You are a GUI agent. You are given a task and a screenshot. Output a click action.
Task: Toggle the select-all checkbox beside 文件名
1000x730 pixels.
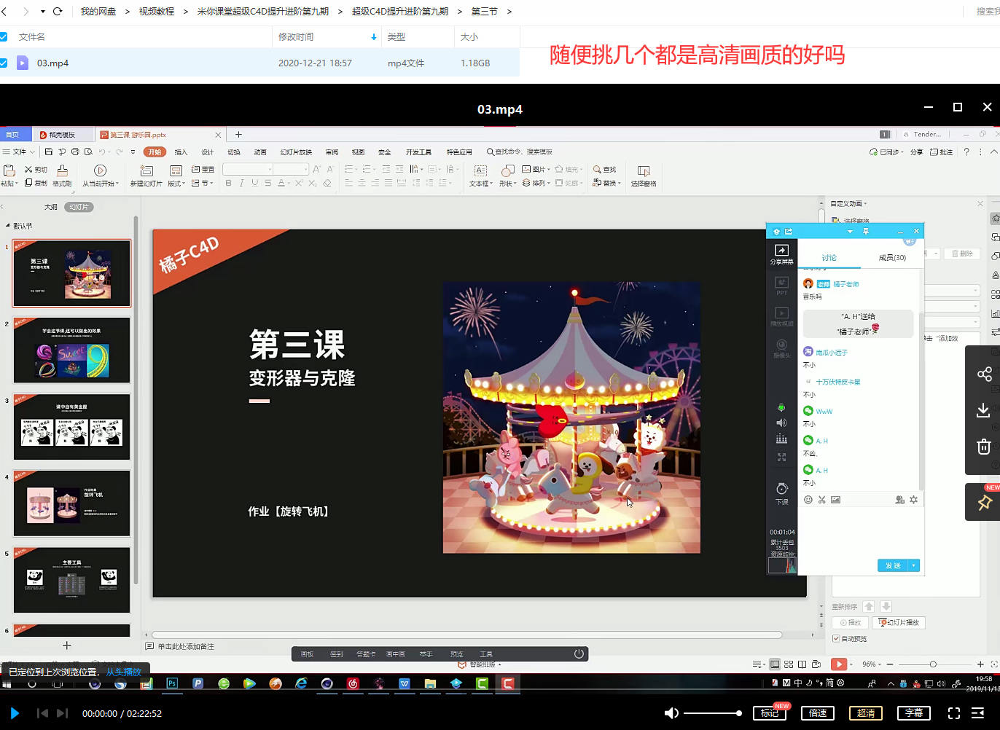tap(4, 36)
